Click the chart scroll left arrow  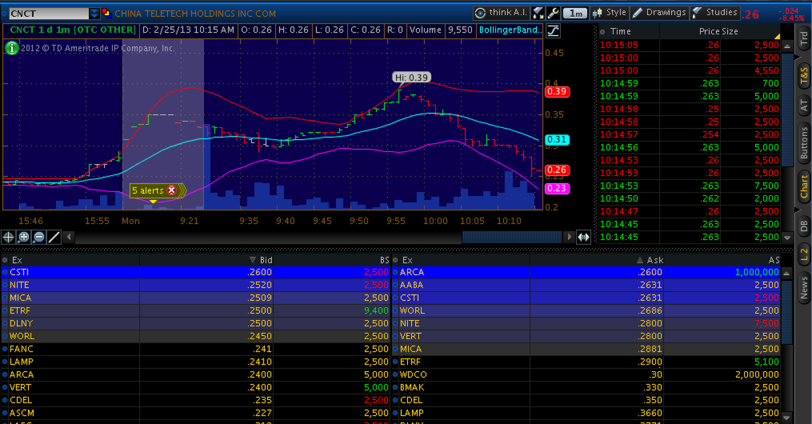click(x=69, y=237)
